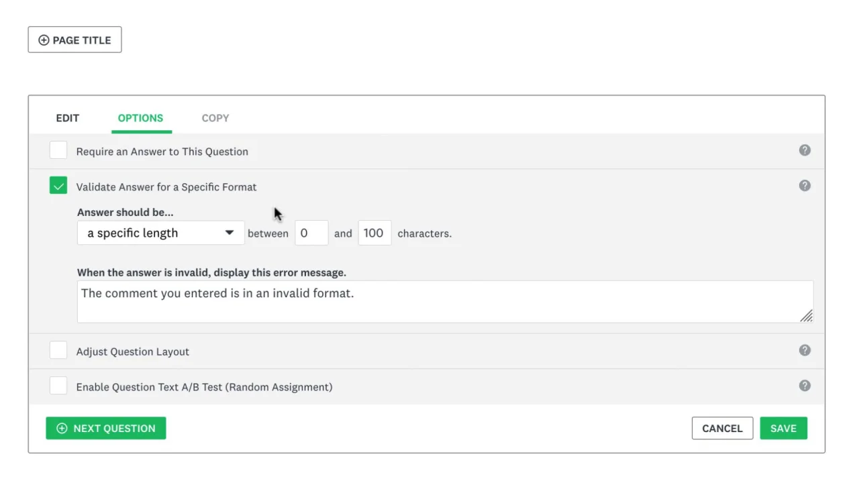Click the PAGE TITLE button
This screenshot has height=485, width=859.
pos(74,40)
